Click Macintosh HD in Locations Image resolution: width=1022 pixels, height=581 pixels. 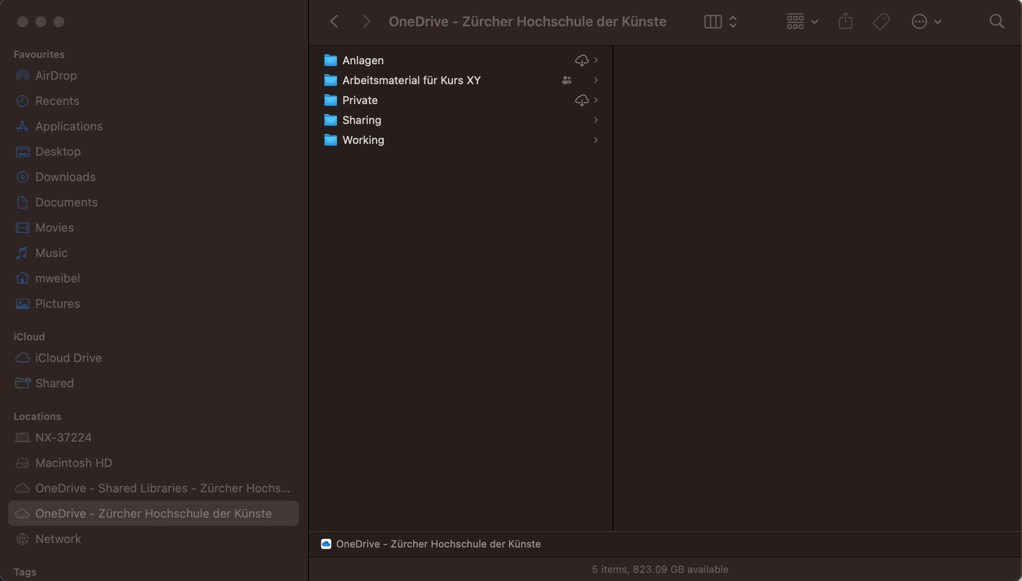[x=73, y=463]
